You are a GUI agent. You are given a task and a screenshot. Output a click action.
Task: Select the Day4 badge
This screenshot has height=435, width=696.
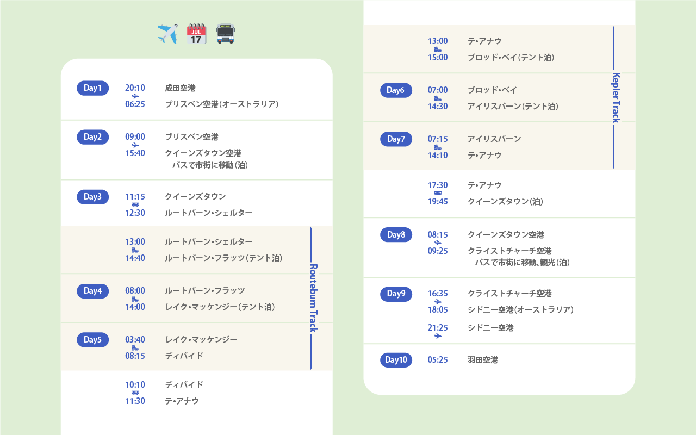(x=92, y=291)
